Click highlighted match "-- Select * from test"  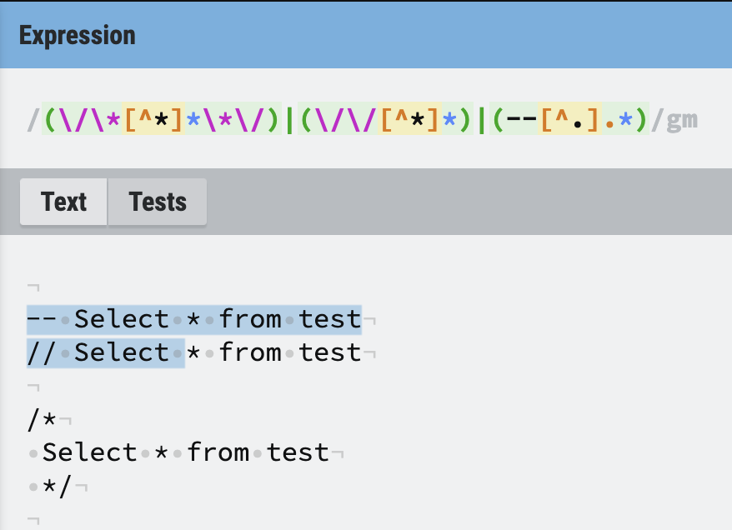click(194, 319)
